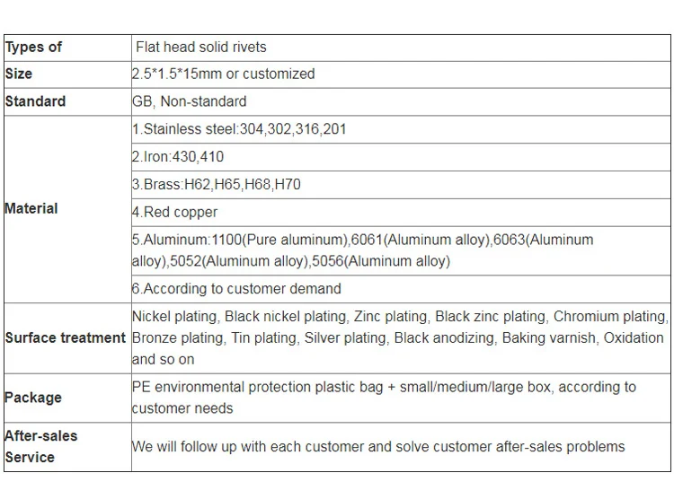Click the "Size" row header
The width and height of the screenshot is (674, 499).
[x=19, y=74]
